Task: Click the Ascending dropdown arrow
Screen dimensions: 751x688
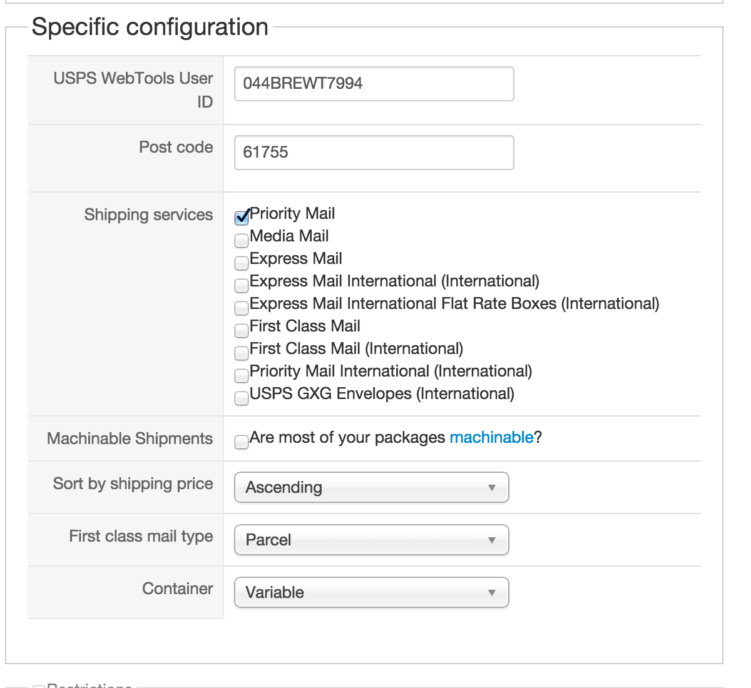Action: 492,488
